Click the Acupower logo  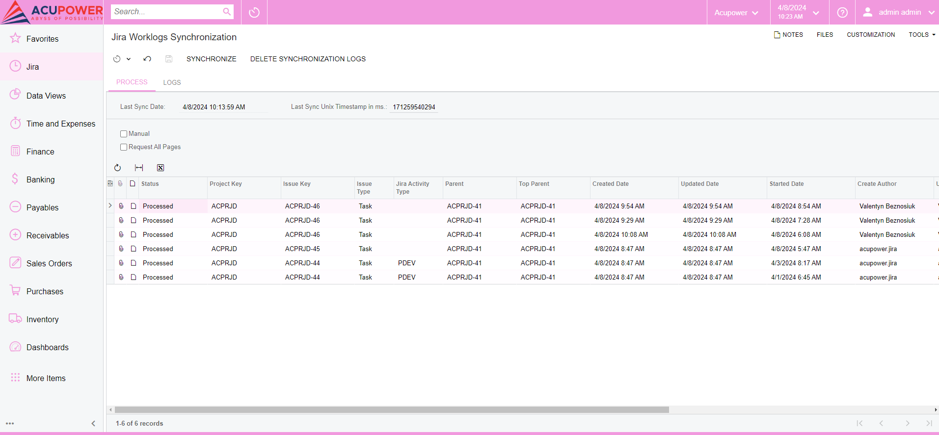52,12
